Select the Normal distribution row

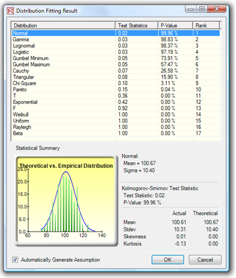click(116, 33)
